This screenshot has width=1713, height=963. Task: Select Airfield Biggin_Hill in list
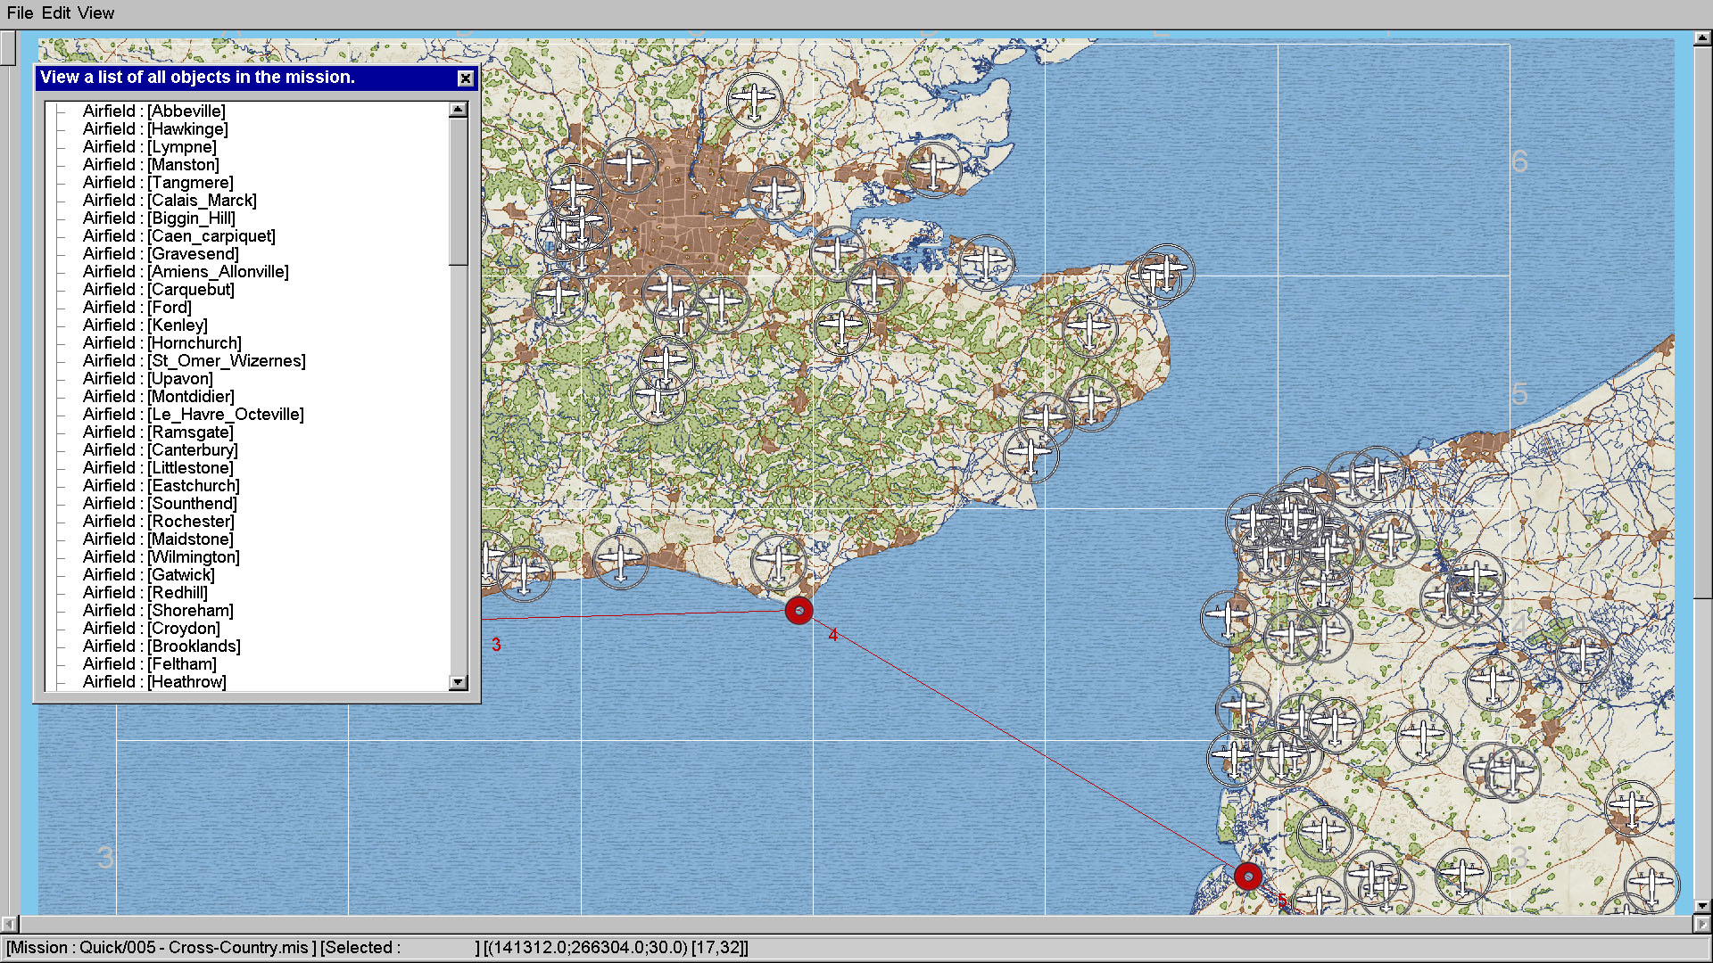[x=159, y=218]
